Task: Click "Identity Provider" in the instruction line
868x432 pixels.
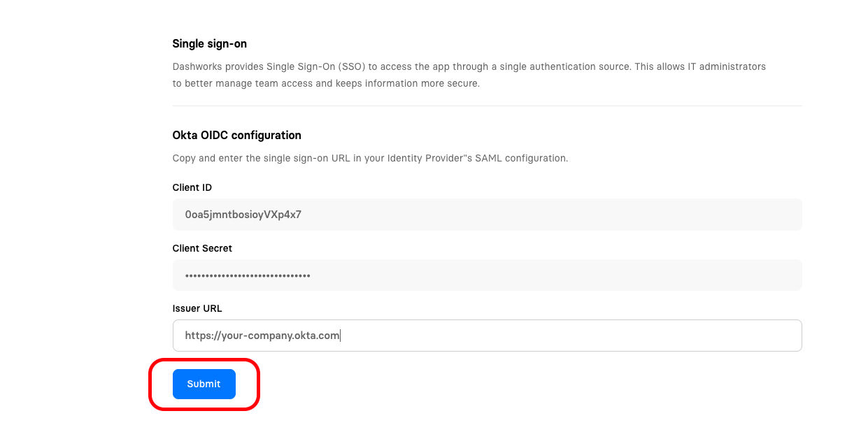Action: point(421,158)
